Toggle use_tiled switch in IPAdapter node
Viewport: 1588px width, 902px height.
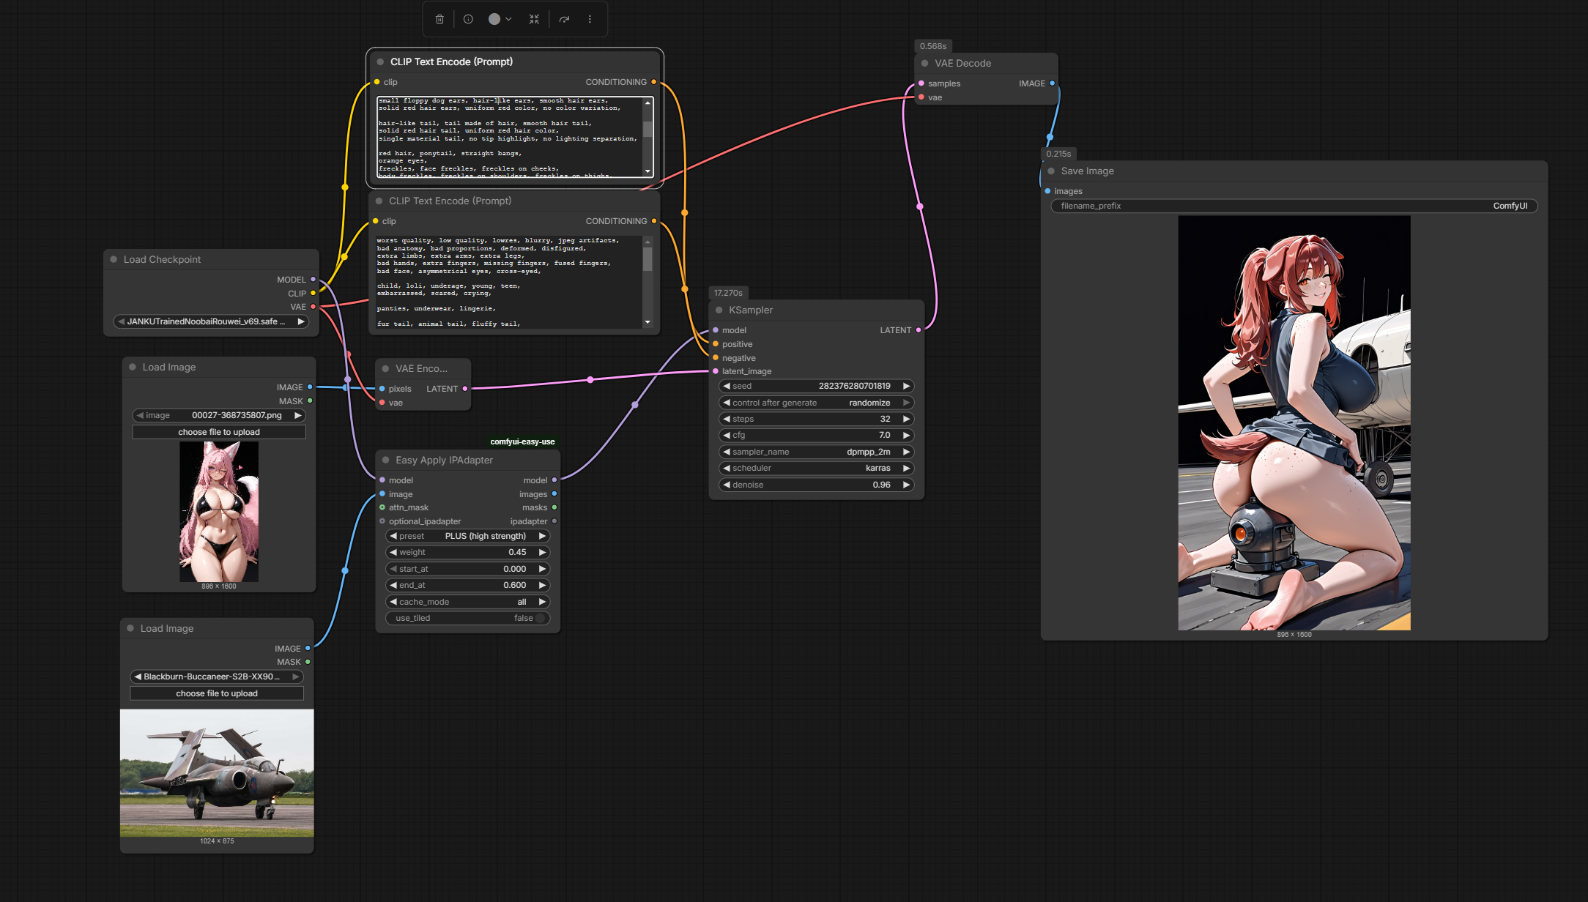(x=540, y=618)
